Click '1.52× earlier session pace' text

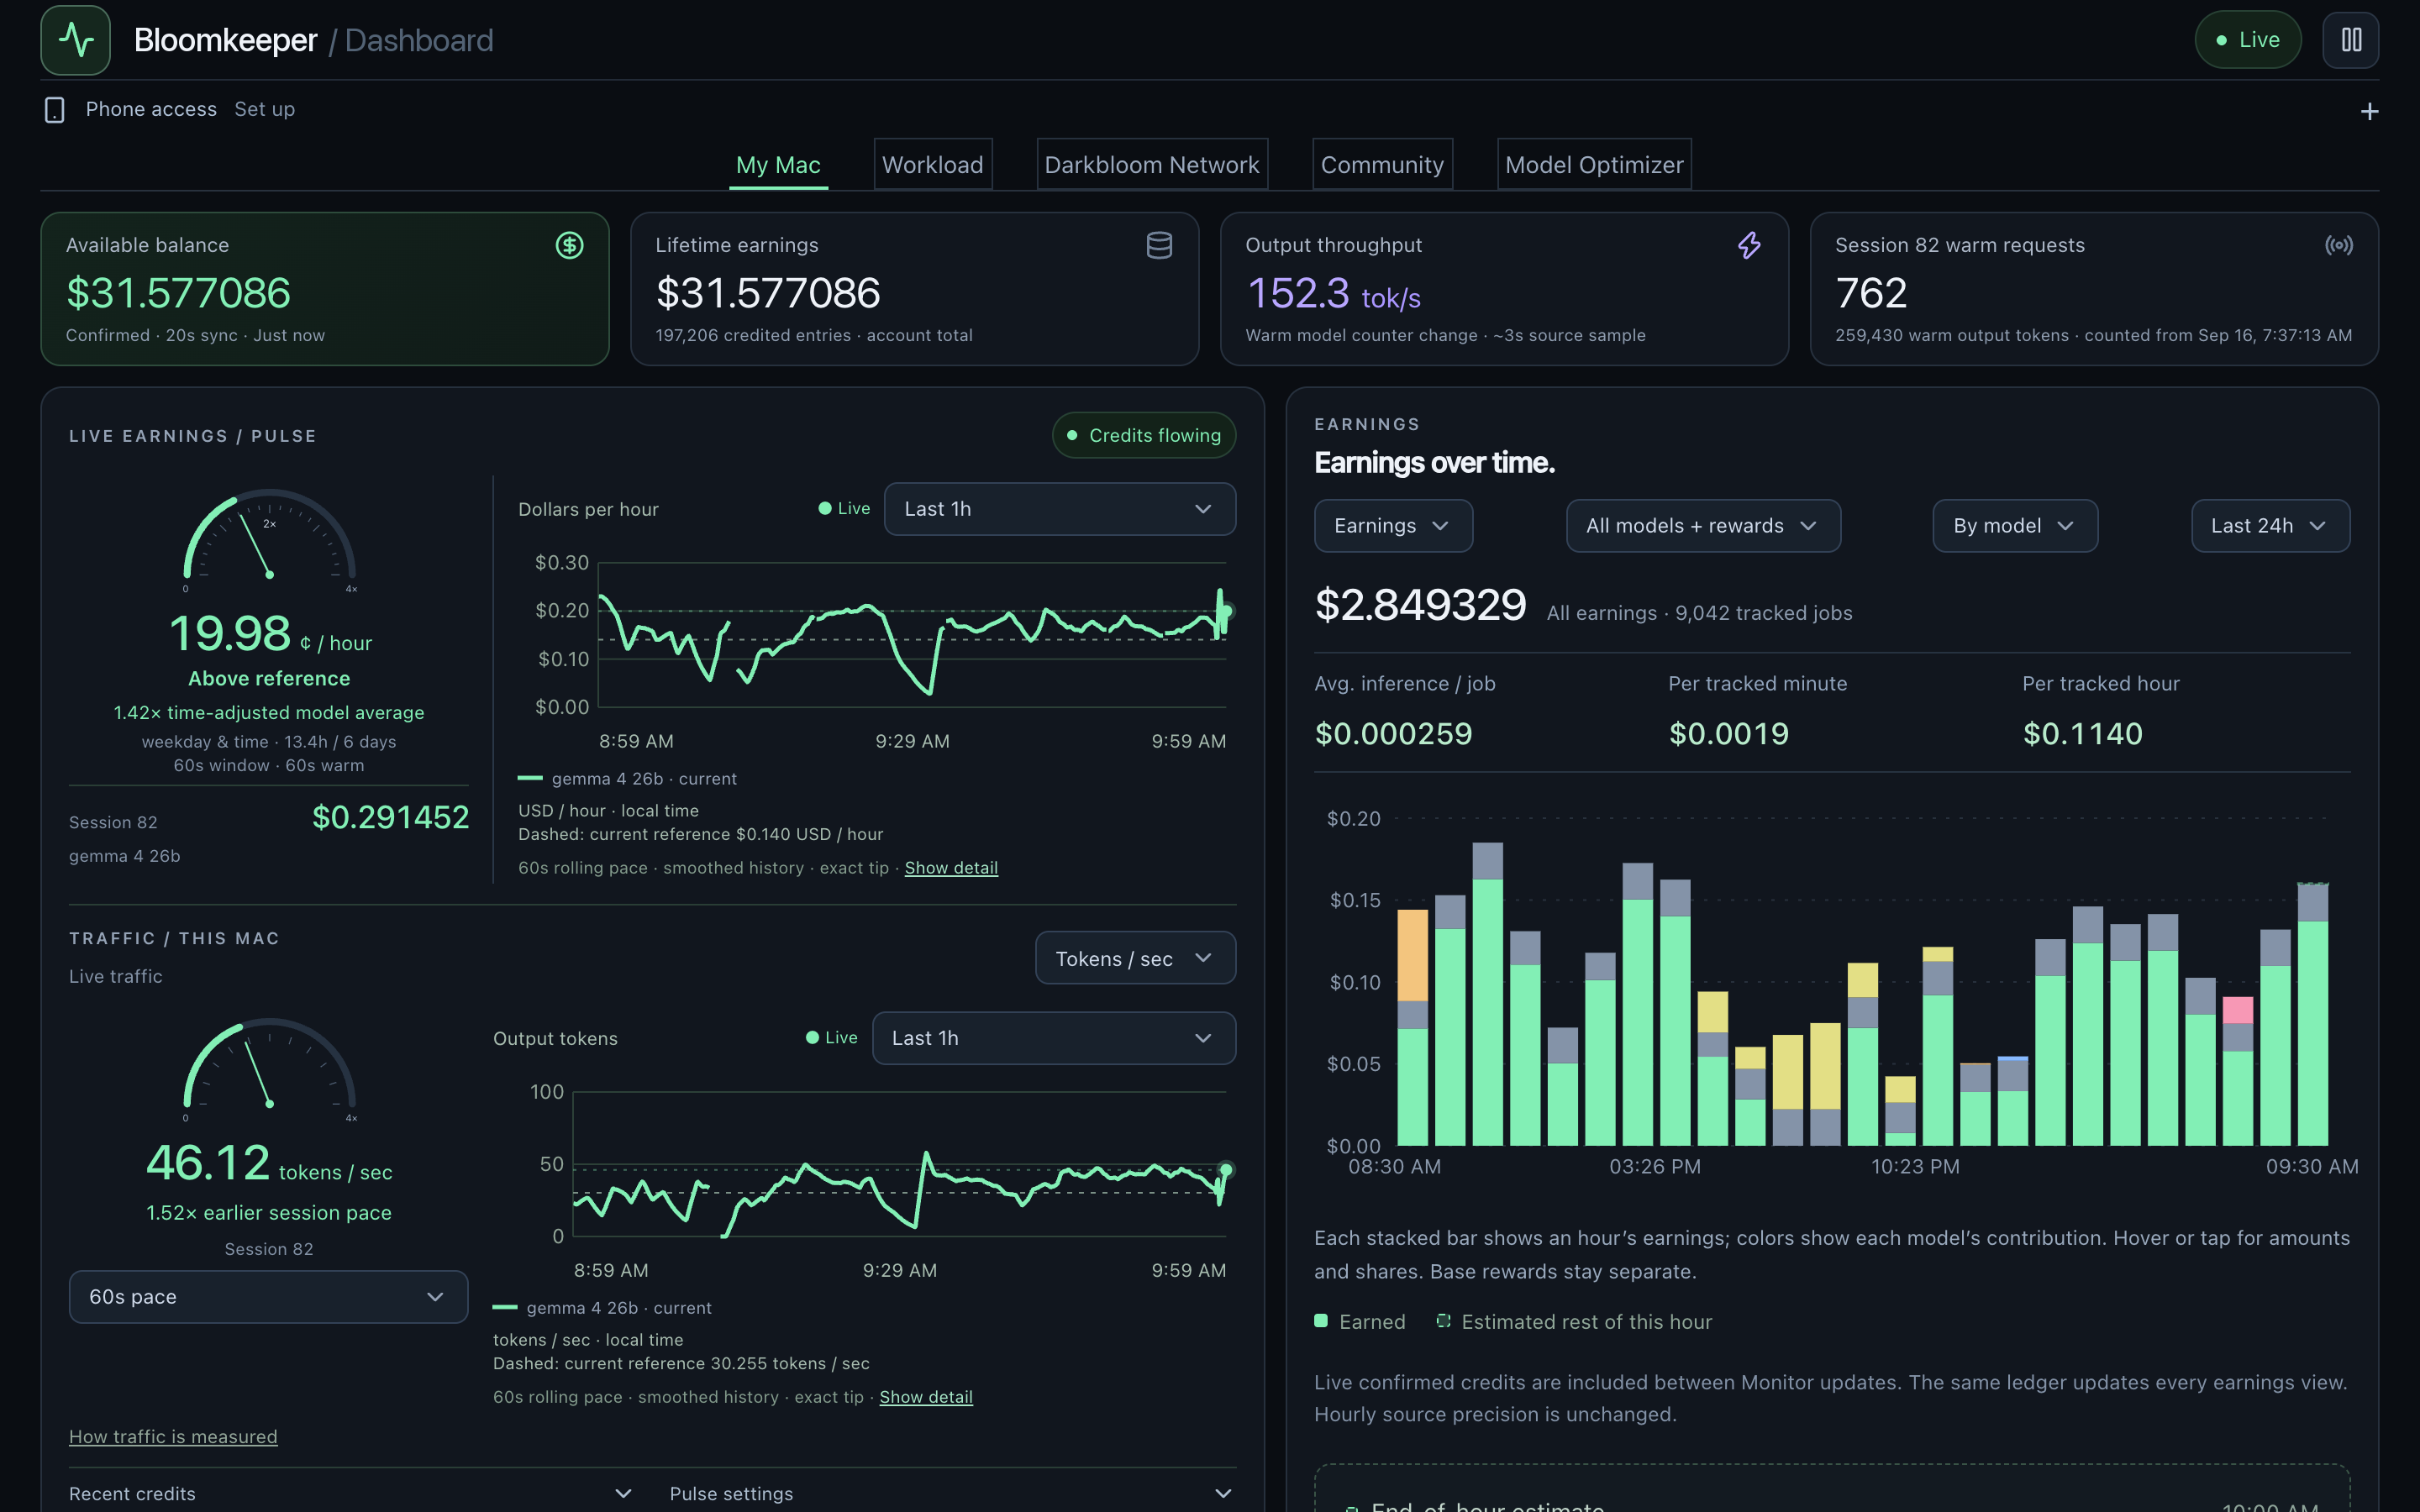tap(269, 1212)
